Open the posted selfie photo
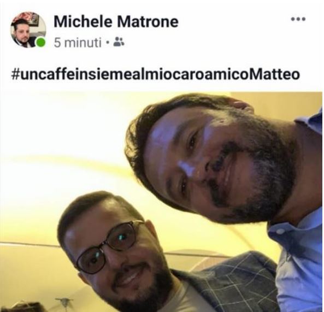This screenshot has height=312, width=324. [161, 202]
